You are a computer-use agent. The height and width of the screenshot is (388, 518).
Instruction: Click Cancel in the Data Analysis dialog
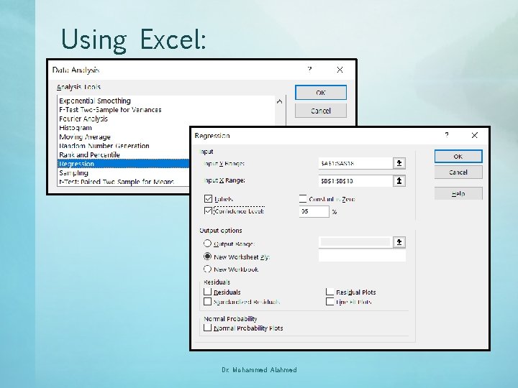pyautogui.click(x=321, y=111)
